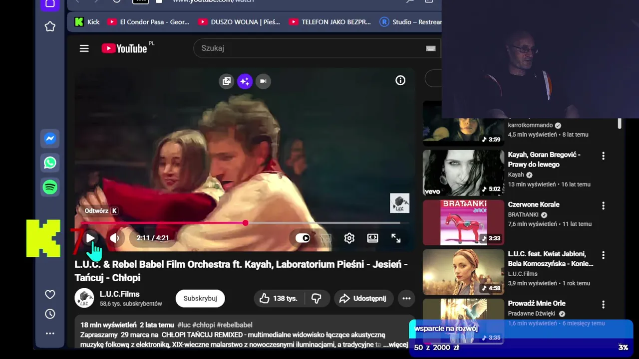Show video info card icon
The image size is (639, 359).
tap(400, 80)
